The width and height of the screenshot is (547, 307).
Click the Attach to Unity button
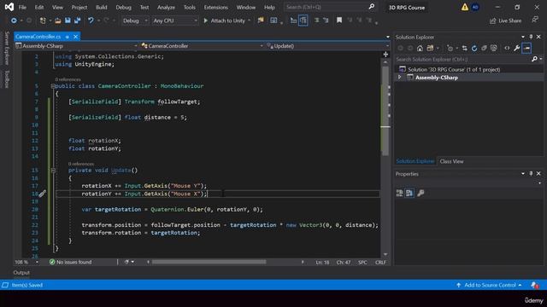(x=224, y=20)
